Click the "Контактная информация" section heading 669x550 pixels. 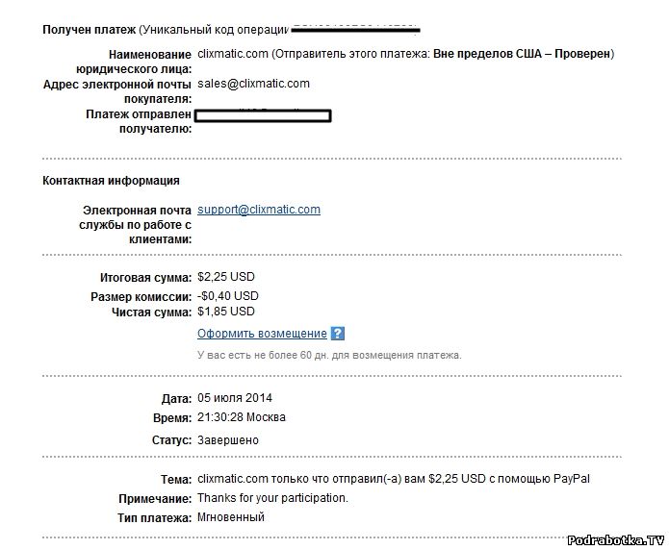pos(111,180)
